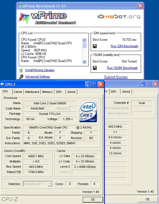The width and height of the screenshot is (159, 204).
Task: Click the 1:1 ratio value in background CPU-Z
Action: (x=115, y=132)
